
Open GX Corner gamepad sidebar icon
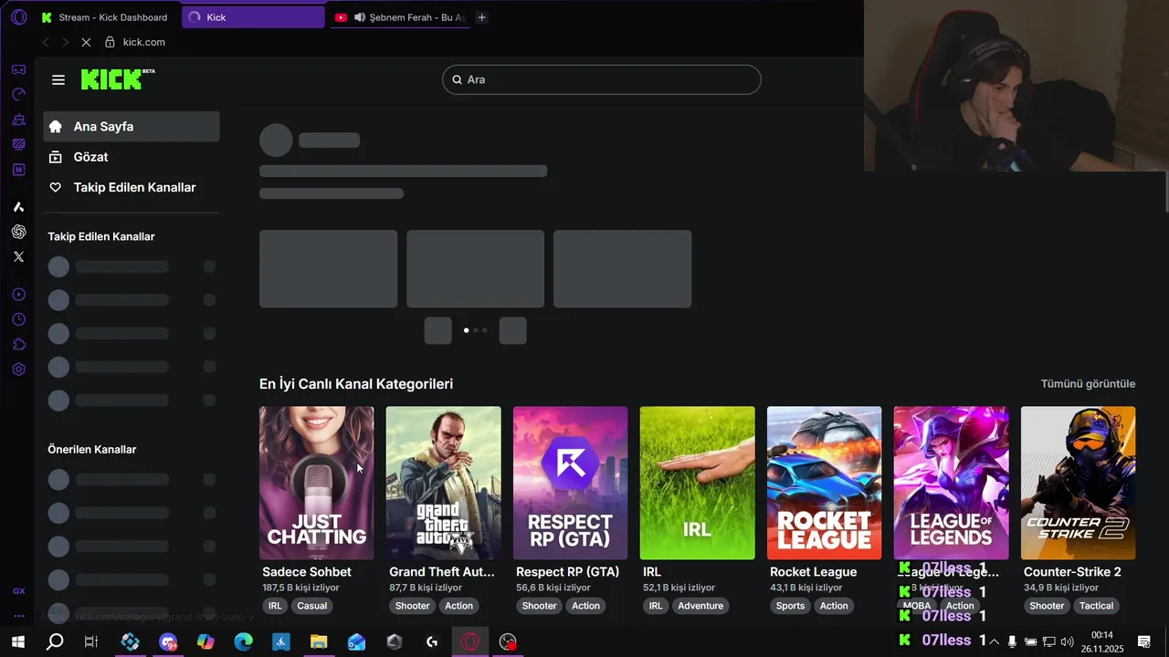coord(18,69)
